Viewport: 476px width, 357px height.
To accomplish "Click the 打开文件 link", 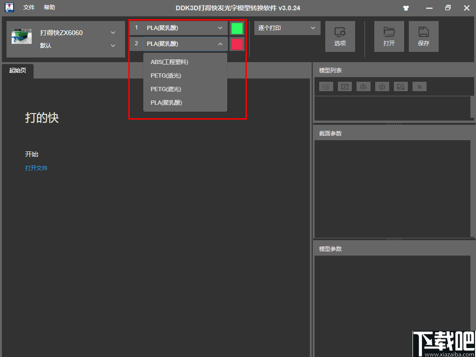I will pyautogui.click(x=36, y=168).
